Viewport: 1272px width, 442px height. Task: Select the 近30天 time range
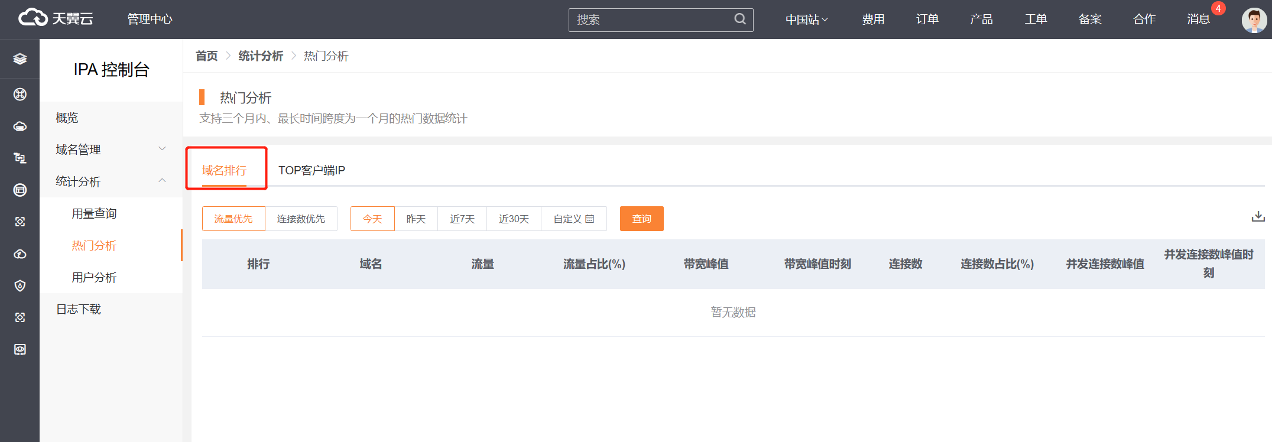(x=514, y=219)
